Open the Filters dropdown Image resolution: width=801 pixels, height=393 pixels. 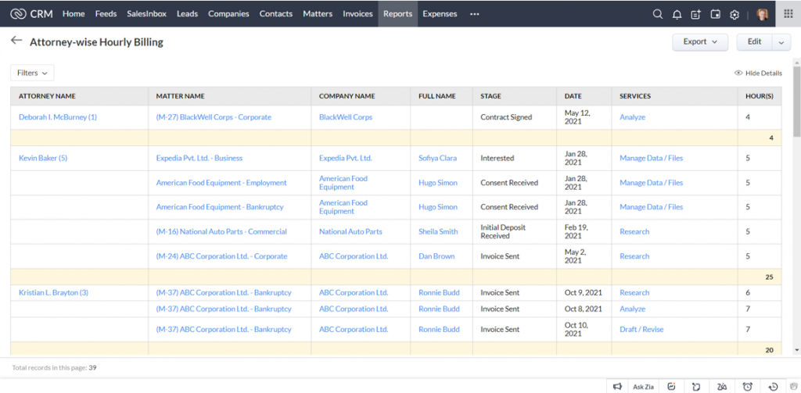(x=32, y=73)
